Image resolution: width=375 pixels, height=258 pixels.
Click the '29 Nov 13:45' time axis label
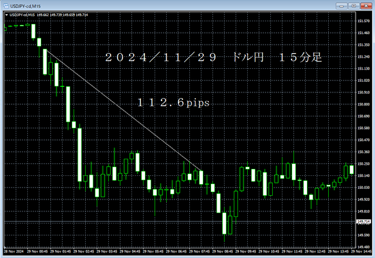pyautogui.click(x=339, y=252)
